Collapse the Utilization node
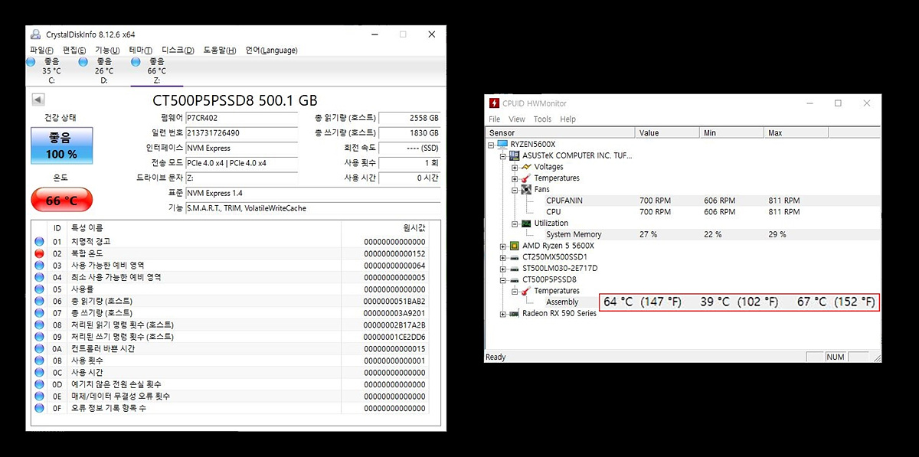This screenshot has height=457, width=919. tap(515, 224)
